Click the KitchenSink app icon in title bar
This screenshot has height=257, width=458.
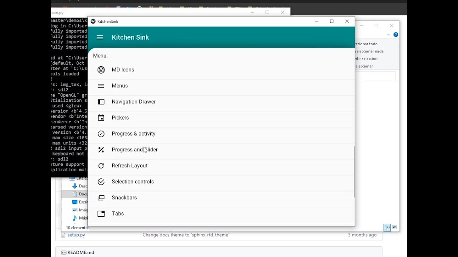pos(93,21)
